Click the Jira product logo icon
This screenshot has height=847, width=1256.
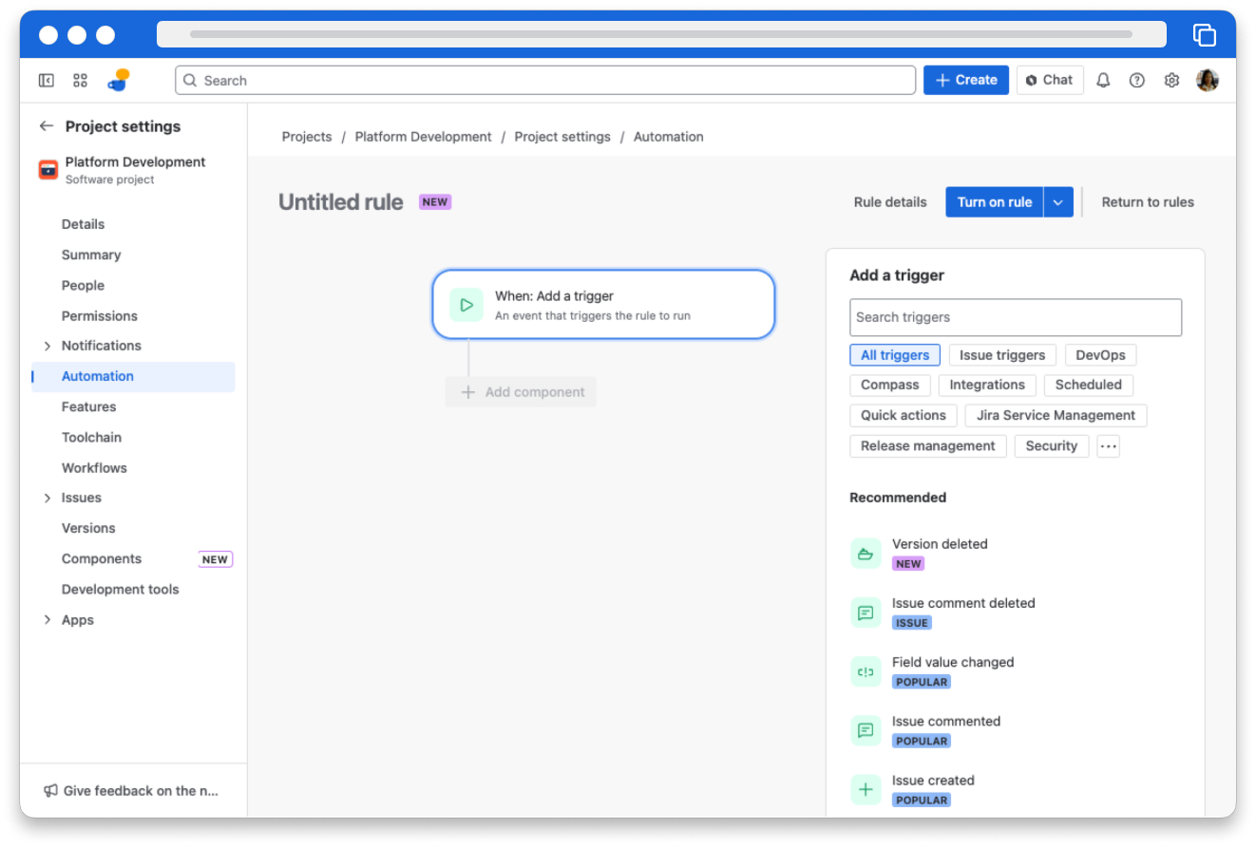[x=119, y=80]
